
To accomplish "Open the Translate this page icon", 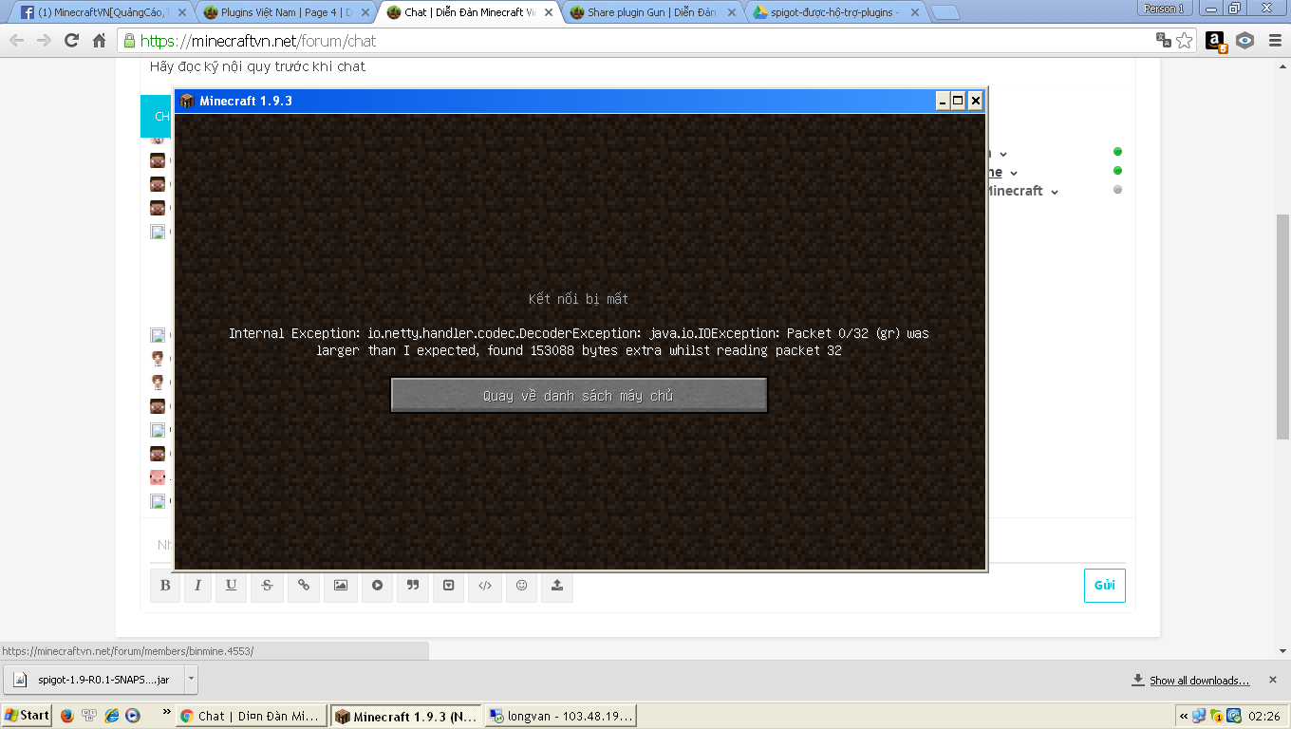I will click(x=1163, y=41).
